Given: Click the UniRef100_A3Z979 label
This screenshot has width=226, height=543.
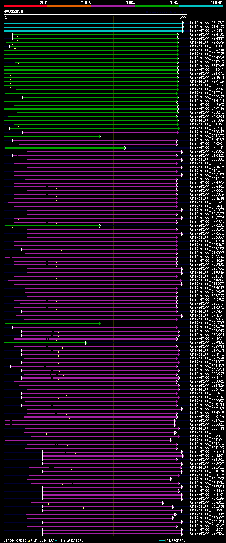Looking at the screenshot, I should coord(207,222).
